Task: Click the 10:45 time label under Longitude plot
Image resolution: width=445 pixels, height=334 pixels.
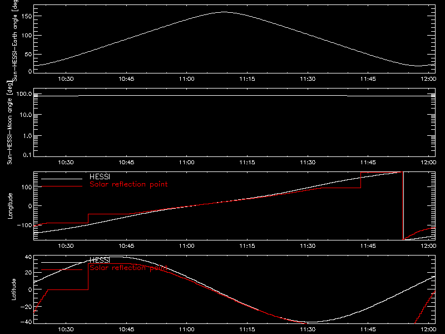Action: pos(126,246)
